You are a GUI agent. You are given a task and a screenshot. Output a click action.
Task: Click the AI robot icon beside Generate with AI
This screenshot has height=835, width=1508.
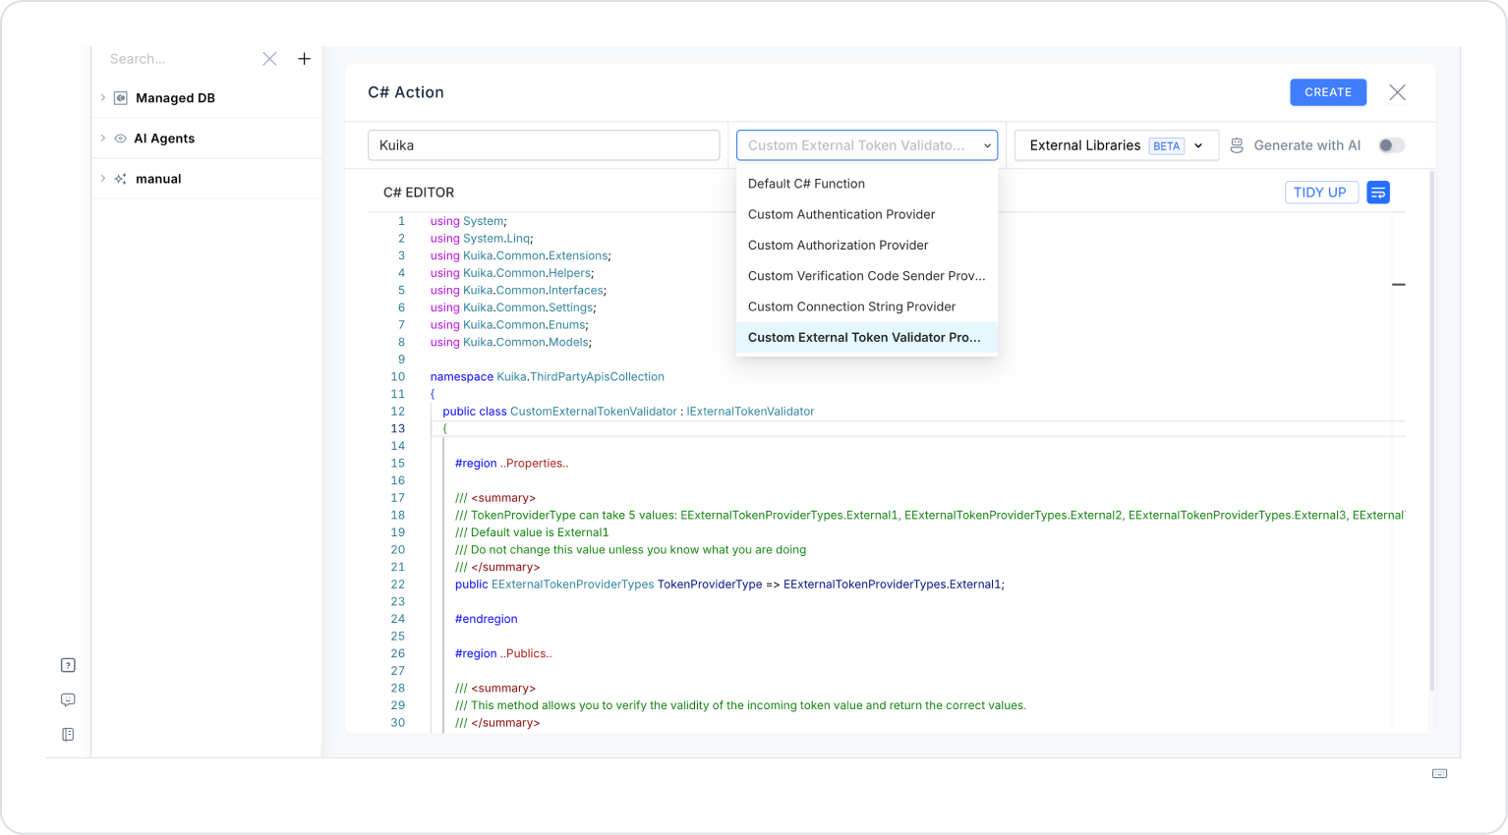click(1237, 145)
